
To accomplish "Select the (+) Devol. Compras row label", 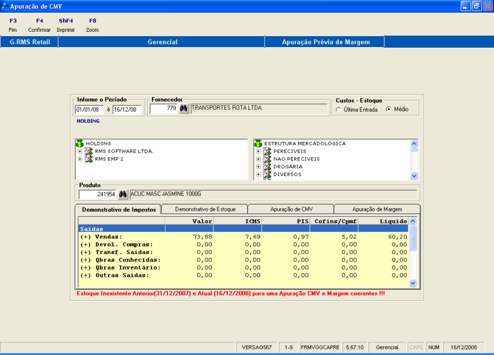I will coord(116,244).
